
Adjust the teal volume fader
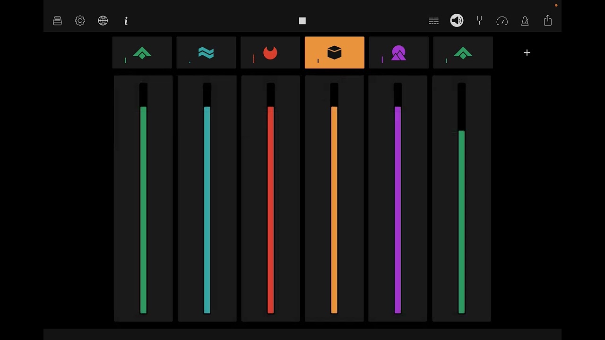[x=207, y=198]
